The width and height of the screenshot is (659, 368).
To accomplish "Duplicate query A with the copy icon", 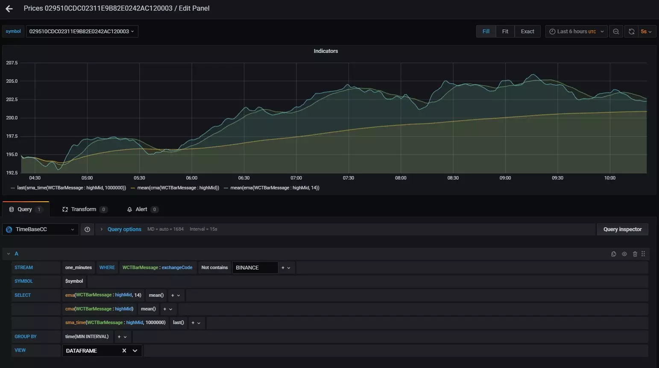I will click(613, 254).
